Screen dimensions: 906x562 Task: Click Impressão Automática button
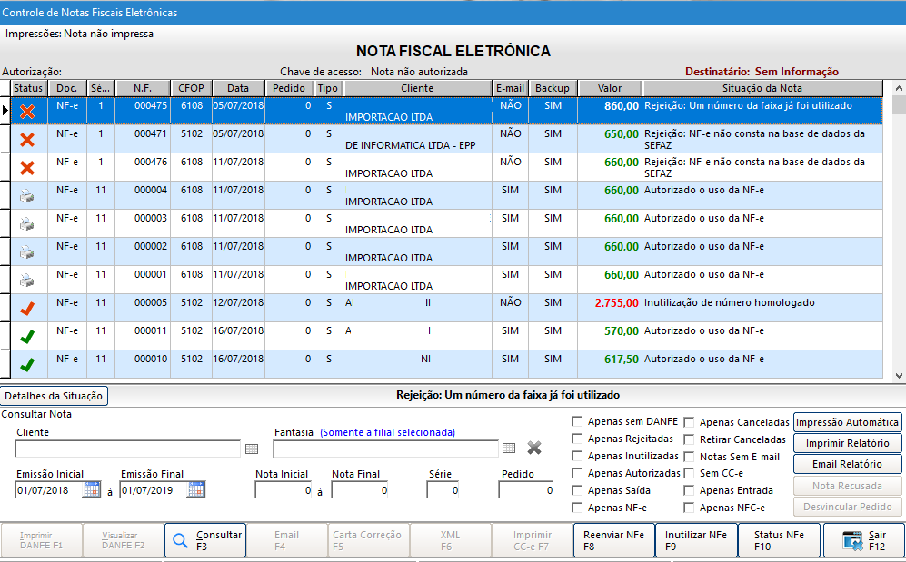pos(847,422)
